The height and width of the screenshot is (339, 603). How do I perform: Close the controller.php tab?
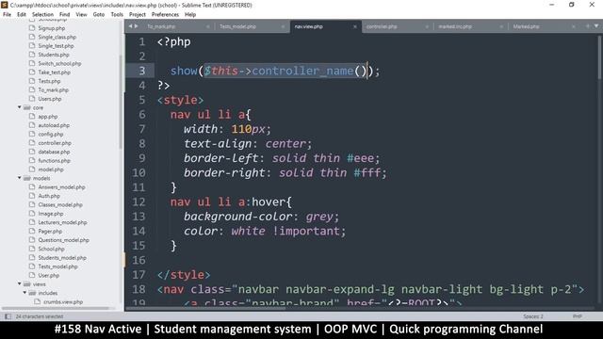pos(427,26)
